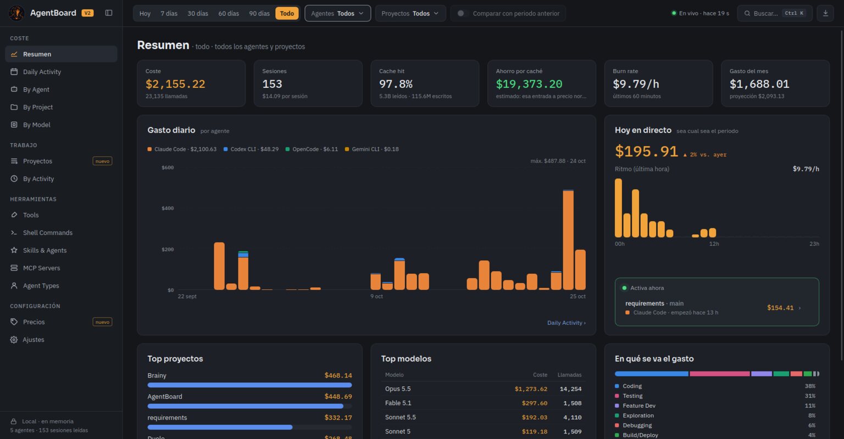
Task: Select the 60 días period option
Action: click(229, 13)
